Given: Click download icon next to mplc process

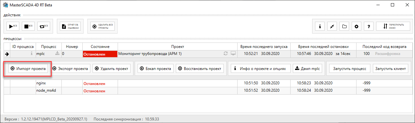Looking at the screenshot, I should coord(58,54).
